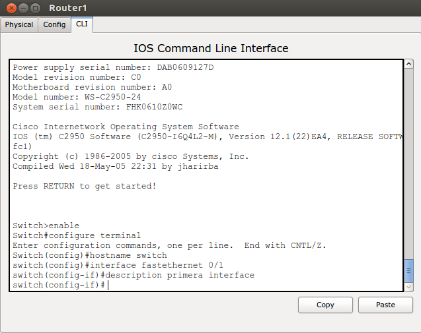This screenshot has height=333, width=421.
Task: Click the blue terminal scrollbar thumb
Action: pyautogui.click(x=409, y=270)
